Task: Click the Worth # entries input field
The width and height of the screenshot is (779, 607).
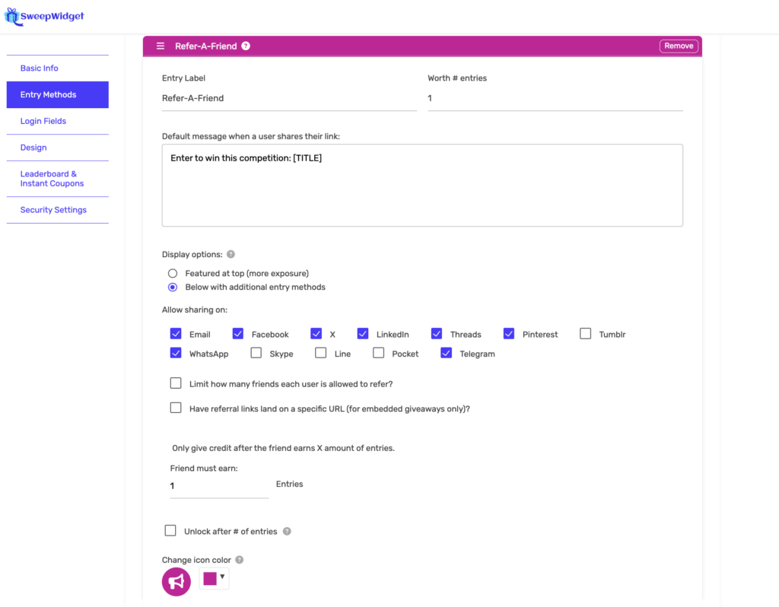Action: (x=555, y=98)
